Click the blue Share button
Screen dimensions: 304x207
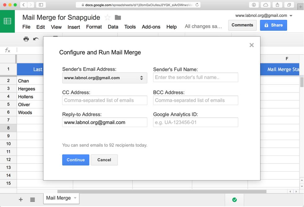[x=273, y=25]
